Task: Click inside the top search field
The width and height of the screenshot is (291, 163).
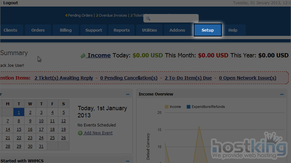Action: tap(173, 19)
